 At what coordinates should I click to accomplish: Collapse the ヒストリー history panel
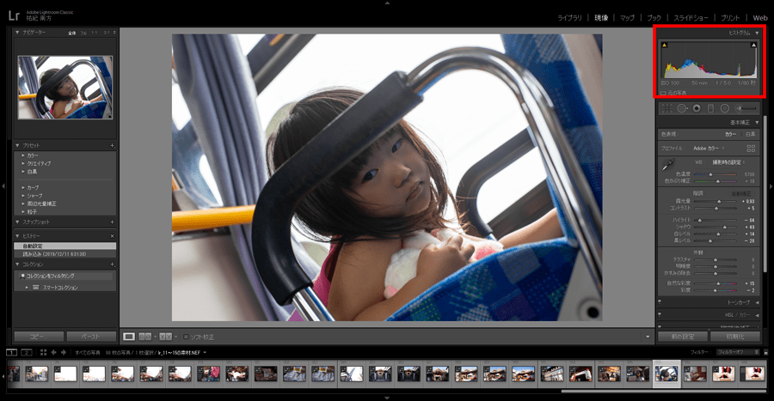click(18, 235)
